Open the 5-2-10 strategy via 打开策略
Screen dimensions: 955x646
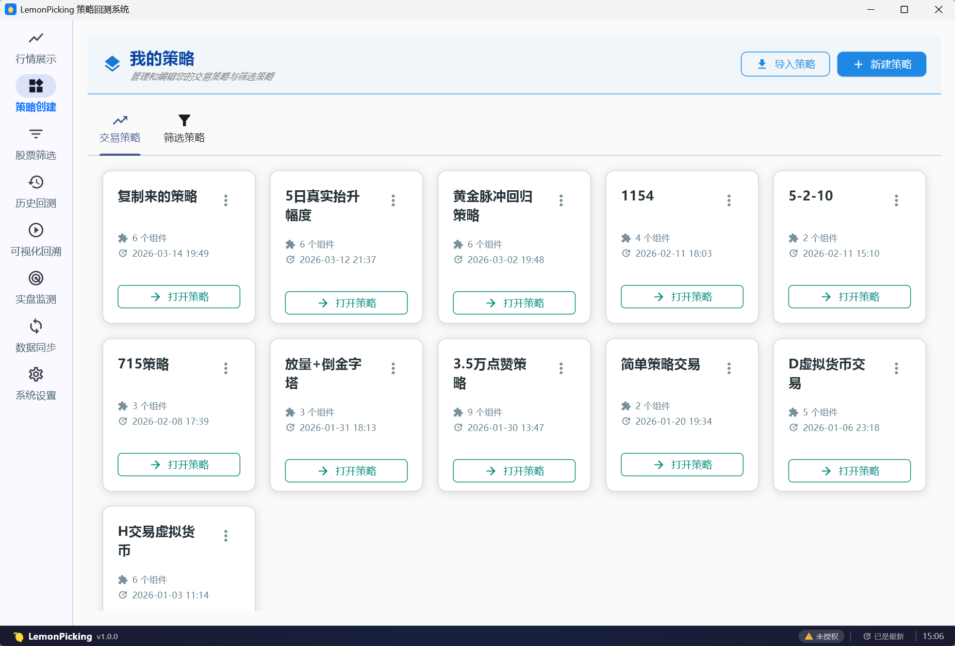pyautogui.click(x=849, y=297)
